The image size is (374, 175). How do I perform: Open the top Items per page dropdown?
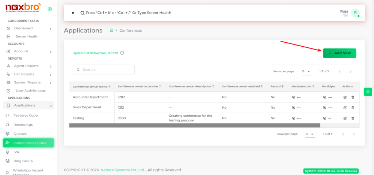pos(306,71)
